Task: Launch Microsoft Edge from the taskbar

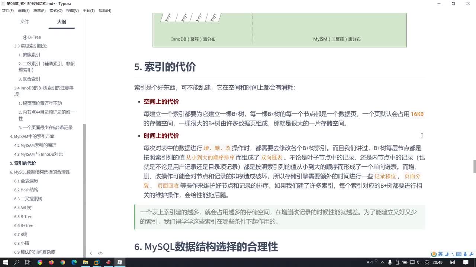Action: pos(74,262)
